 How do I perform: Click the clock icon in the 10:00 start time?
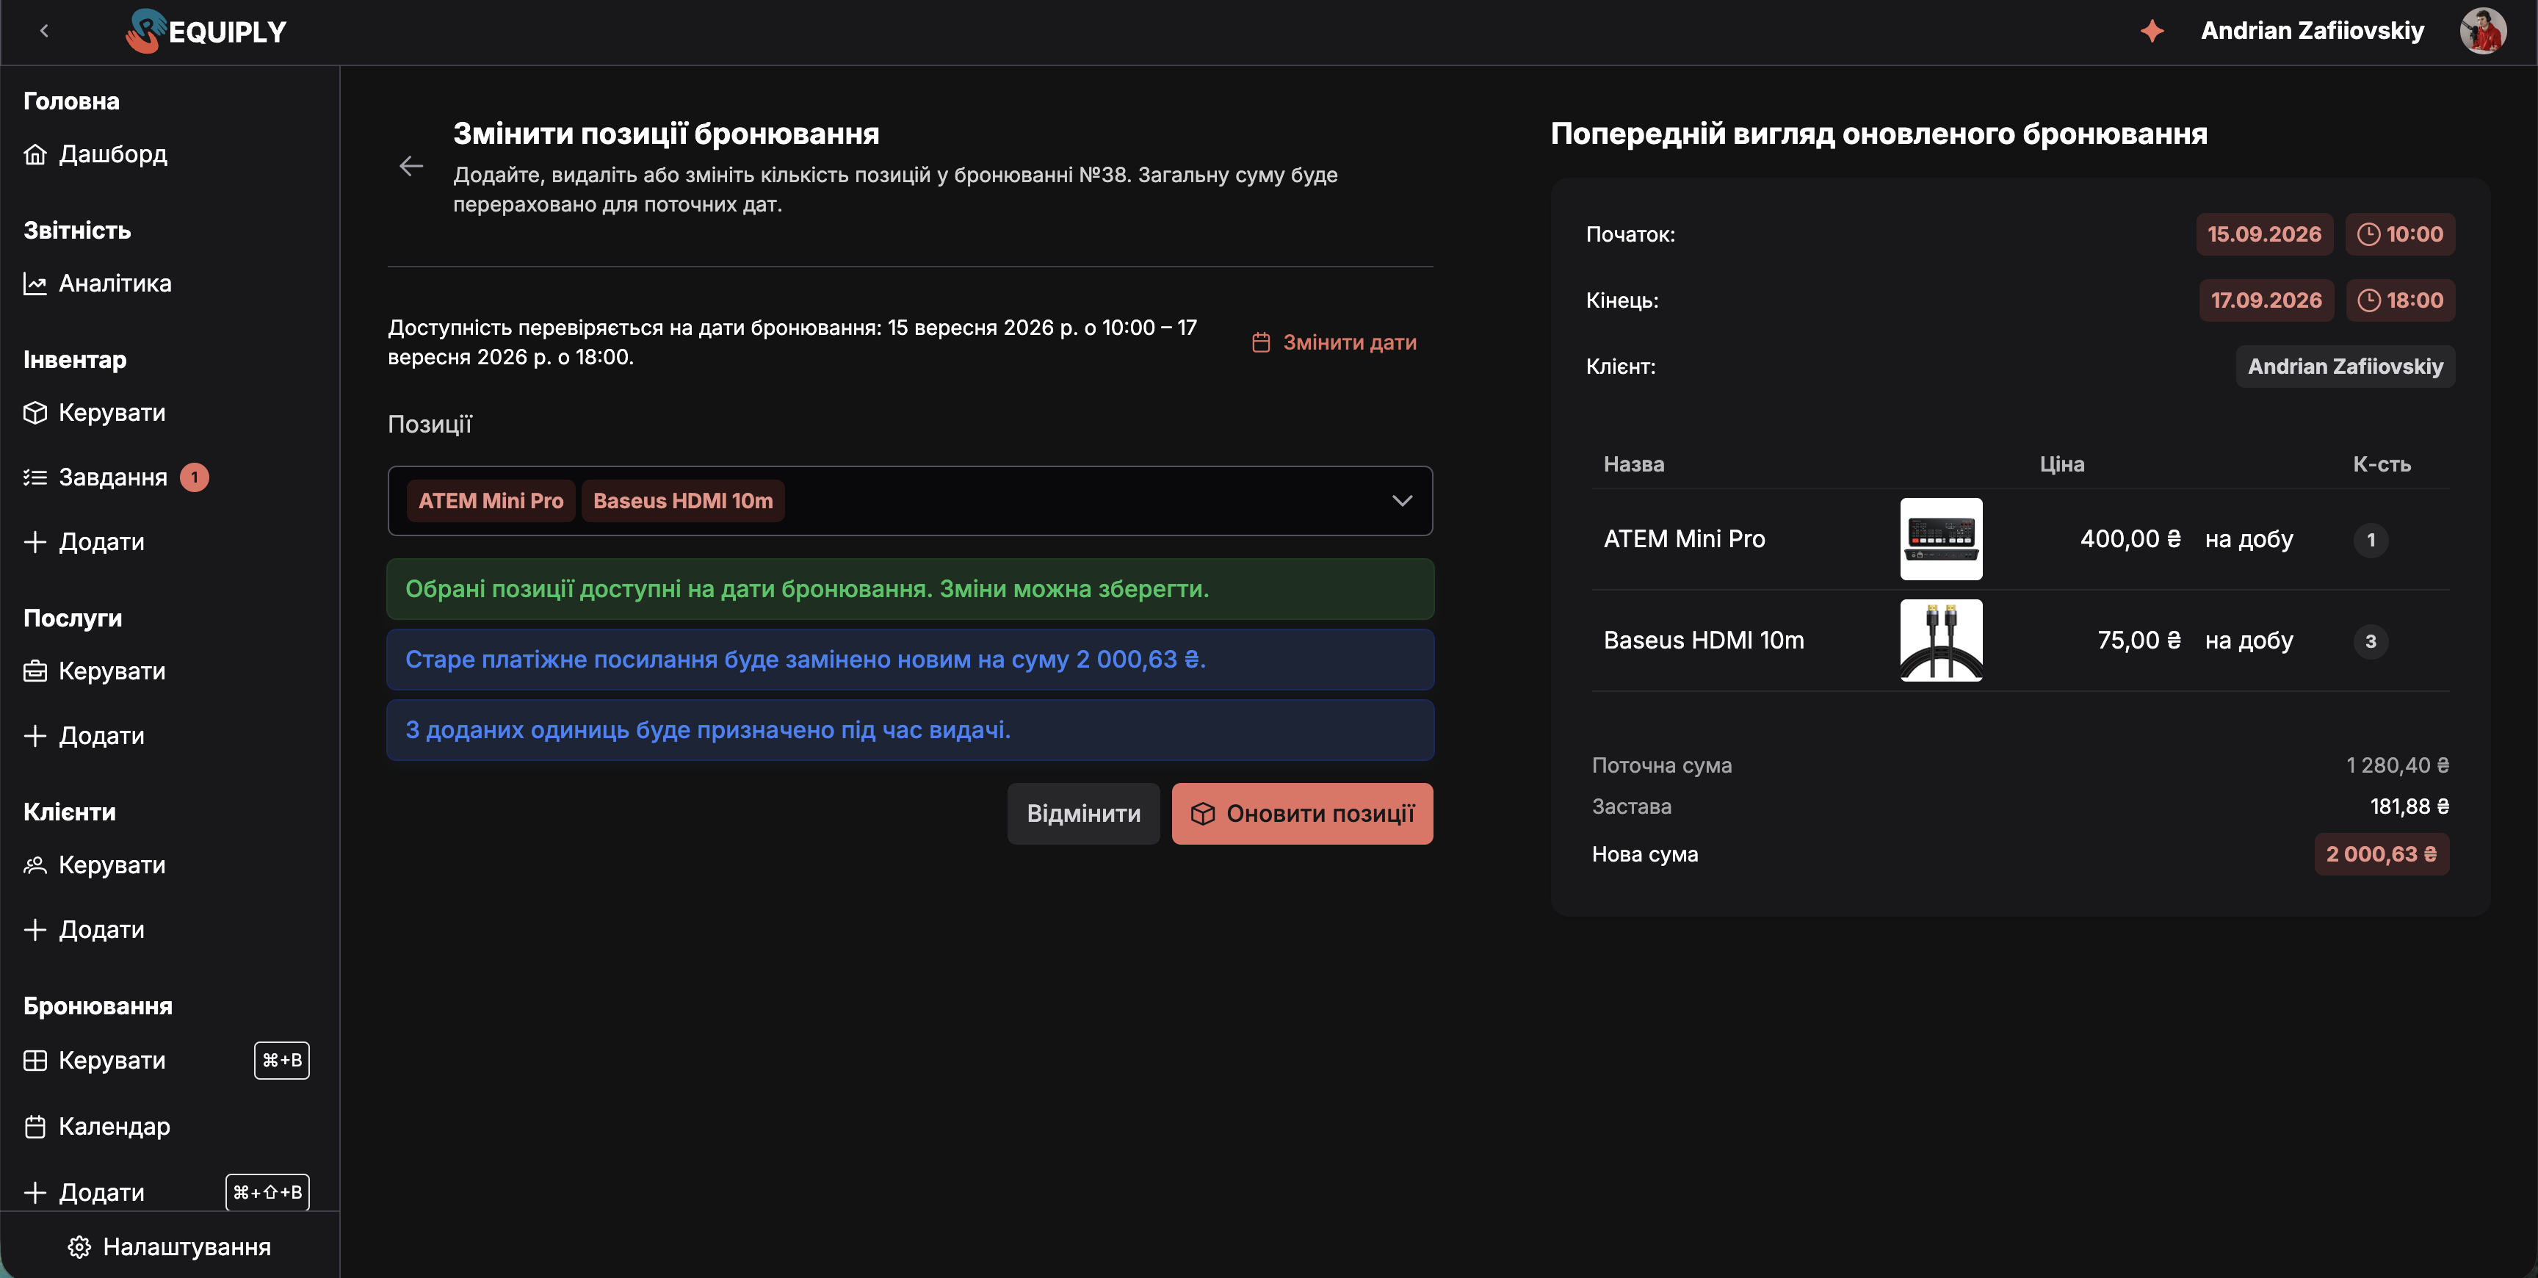pos(2368,234)
